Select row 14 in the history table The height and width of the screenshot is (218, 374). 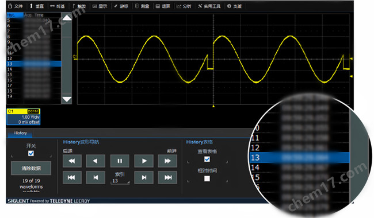point(33,69)
